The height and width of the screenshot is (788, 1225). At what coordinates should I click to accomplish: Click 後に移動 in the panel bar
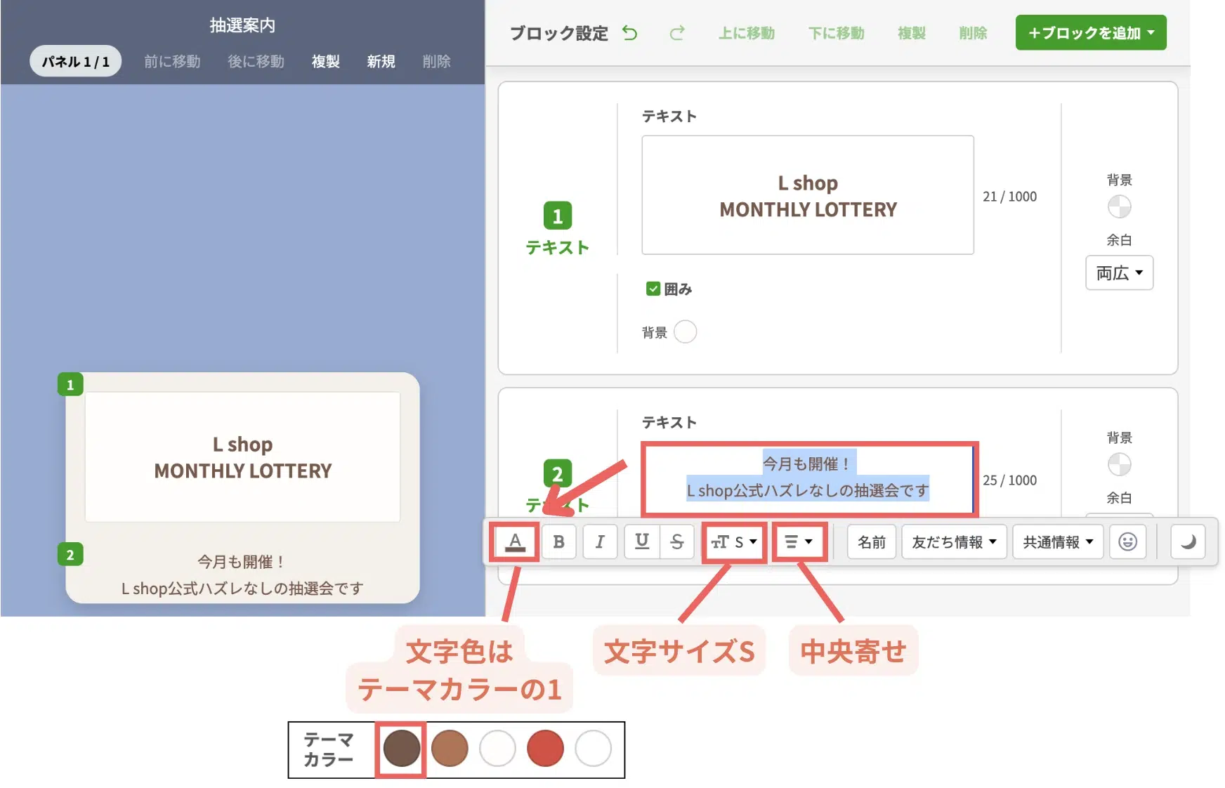256,62
